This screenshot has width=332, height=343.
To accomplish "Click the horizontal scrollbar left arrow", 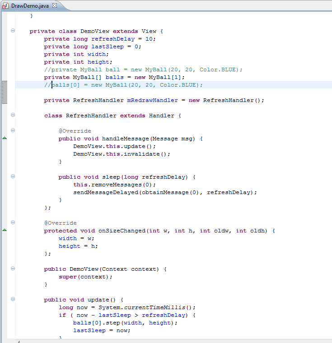I will pyautogui.click(x=19, y=342).
